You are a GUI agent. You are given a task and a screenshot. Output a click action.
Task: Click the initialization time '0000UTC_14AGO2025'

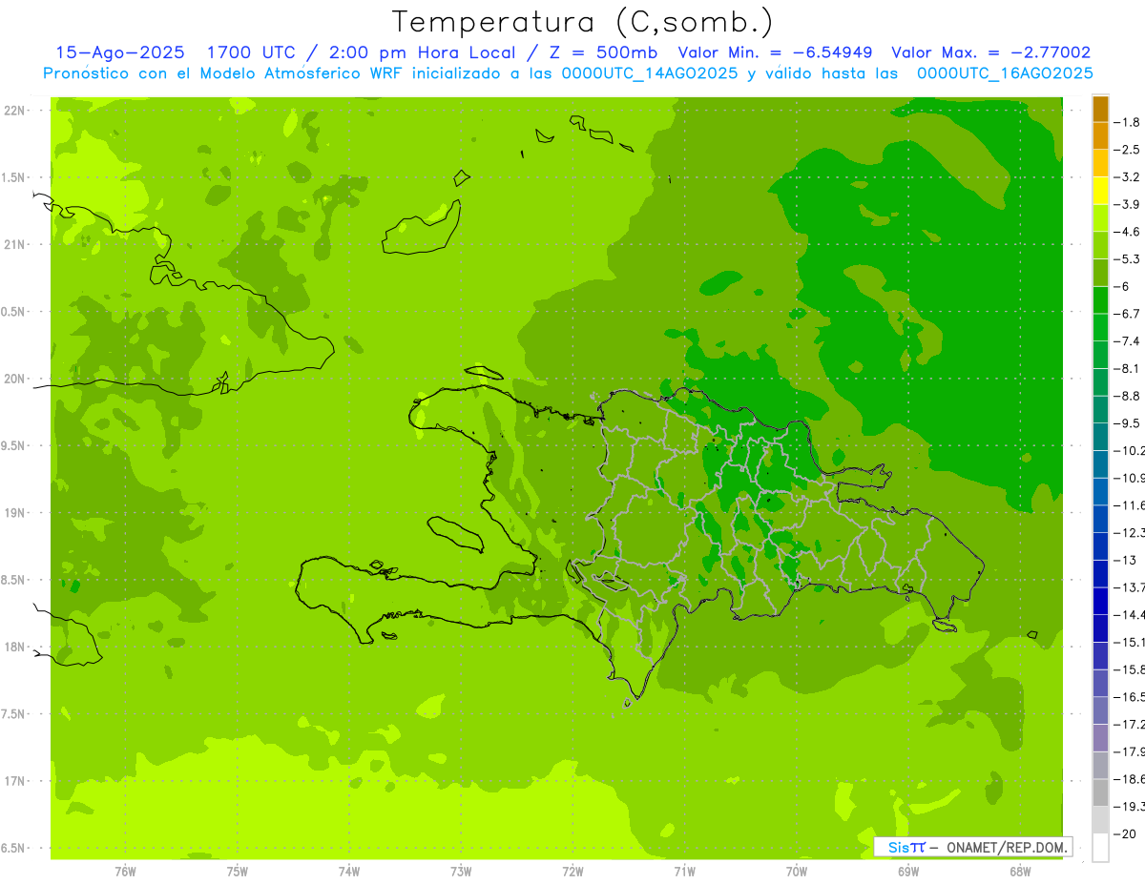tap(650, 72)
